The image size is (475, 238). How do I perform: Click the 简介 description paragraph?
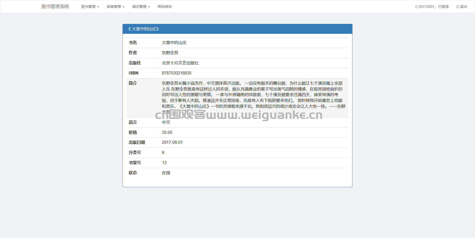pyautogui.click(x=254, y=98)
